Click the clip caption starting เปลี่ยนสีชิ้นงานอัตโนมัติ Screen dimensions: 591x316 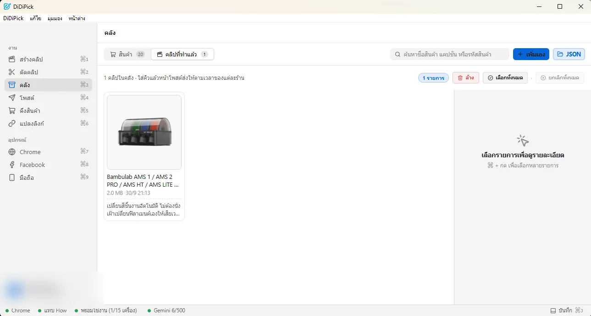[x=144, y=210]
